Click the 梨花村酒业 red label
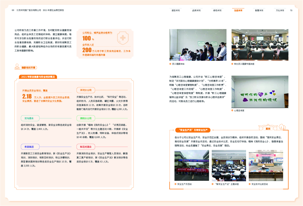Screen dimensions: 303x206 86,147
